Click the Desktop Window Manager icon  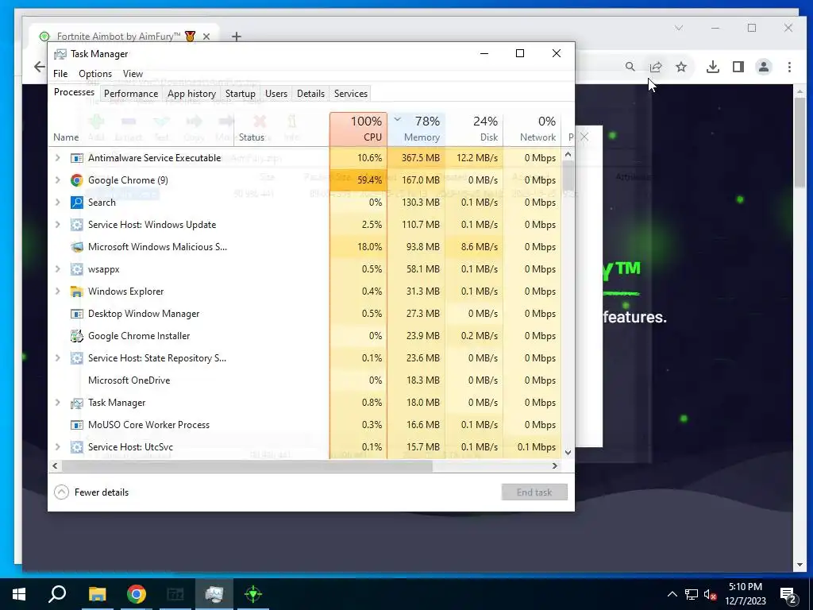[x=77, y=314]
